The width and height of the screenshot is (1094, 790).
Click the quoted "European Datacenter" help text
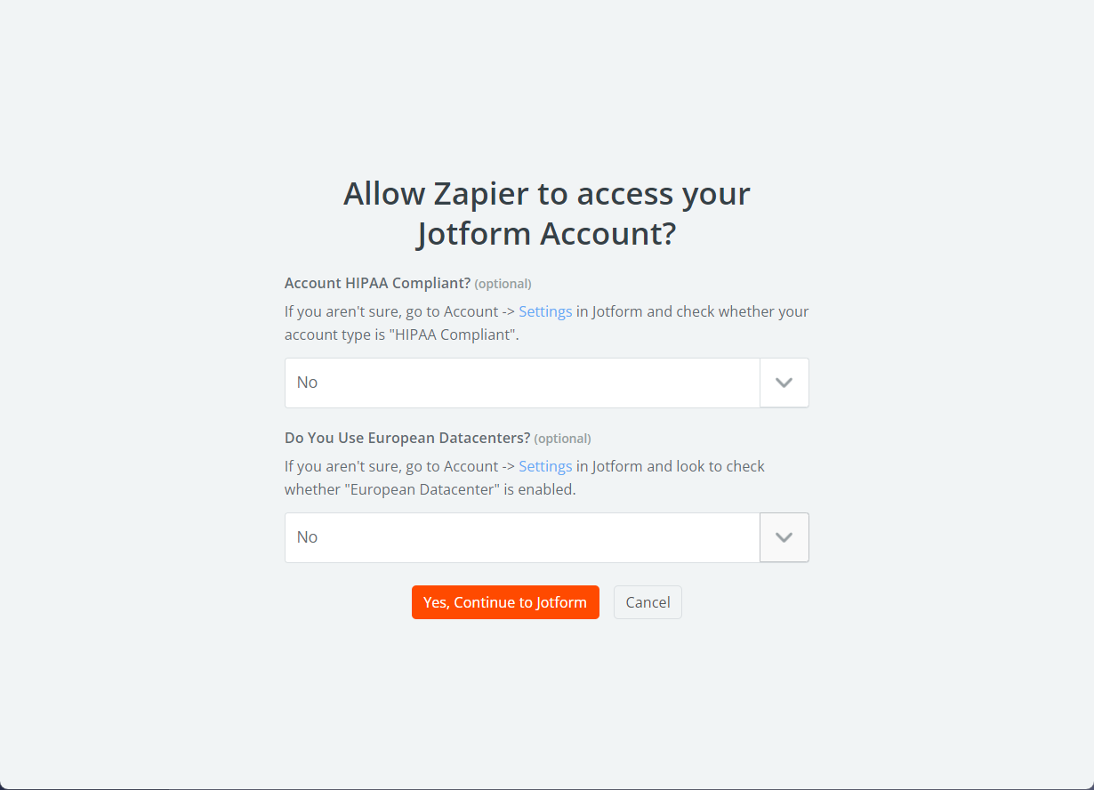point(422,489)
